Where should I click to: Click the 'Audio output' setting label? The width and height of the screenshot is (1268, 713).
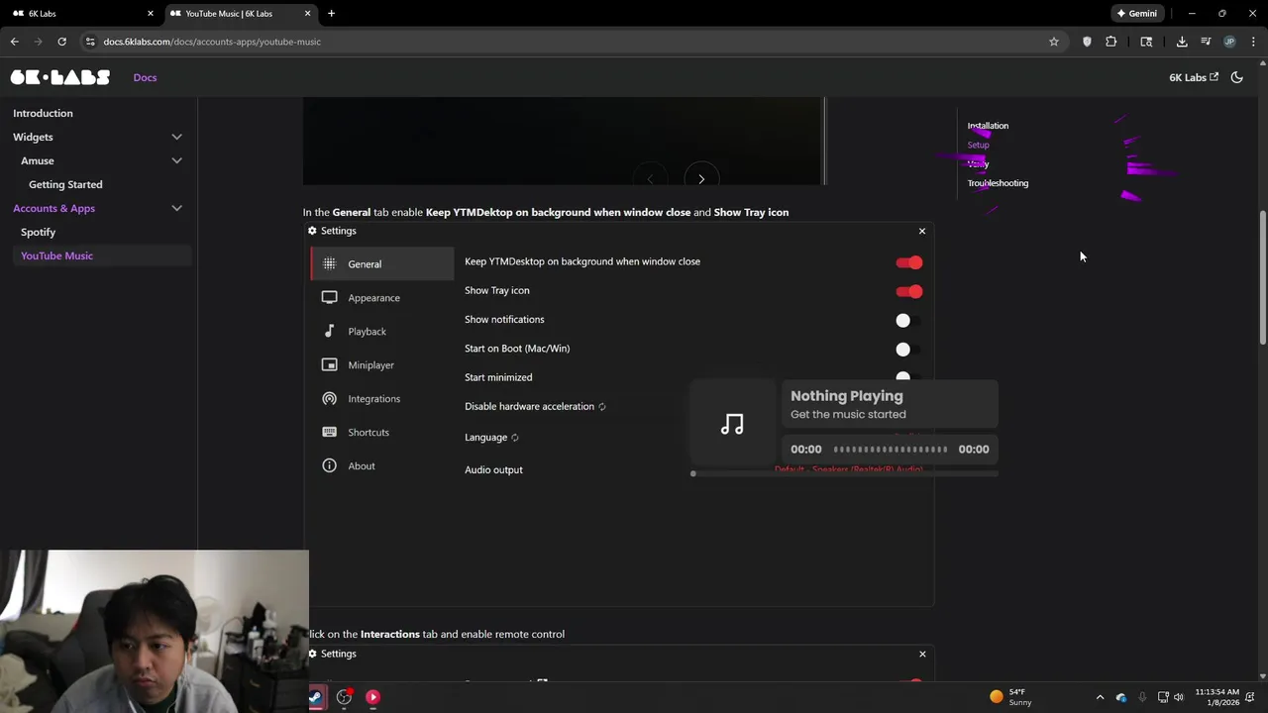pyautogui.click(x=493, y=470)
